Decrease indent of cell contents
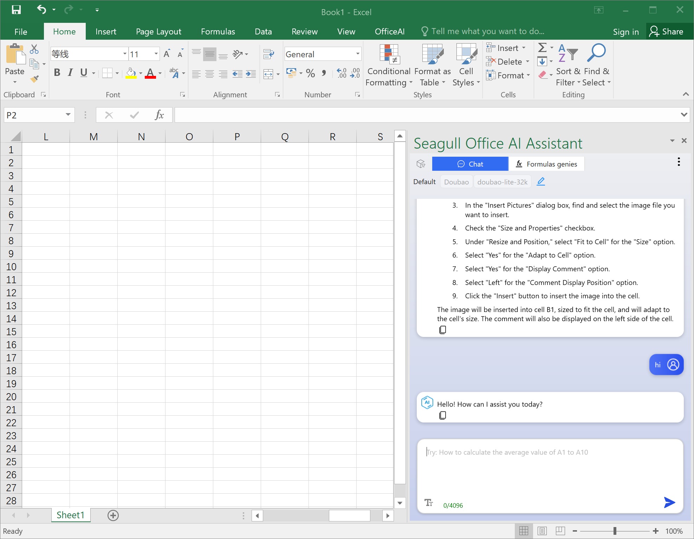 [x=238, y=74]
